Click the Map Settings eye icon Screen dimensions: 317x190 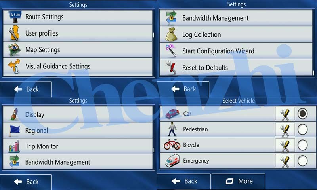[x=15, y=50]
